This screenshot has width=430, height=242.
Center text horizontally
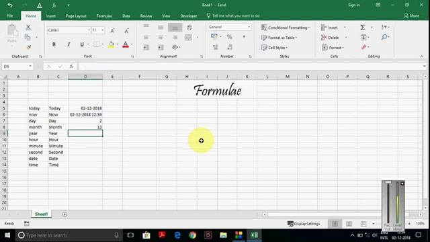coord(161,38)
